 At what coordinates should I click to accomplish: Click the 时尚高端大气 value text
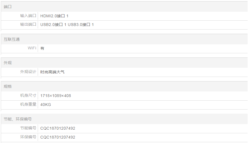[x=52, y=72]
